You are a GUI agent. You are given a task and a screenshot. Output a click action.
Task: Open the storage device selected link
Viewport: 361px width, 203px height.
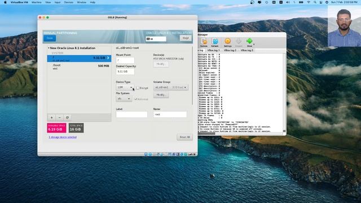pos(63,137)
